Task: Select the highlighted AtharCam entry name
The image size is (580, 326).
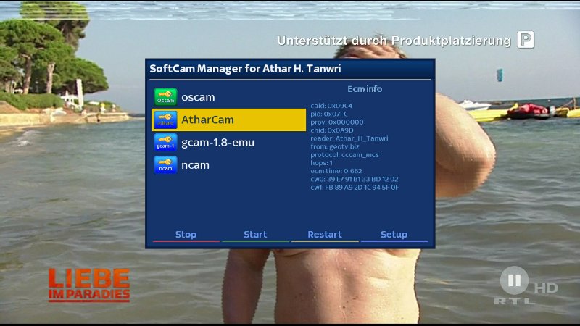Action: click(x=207, y=120)
